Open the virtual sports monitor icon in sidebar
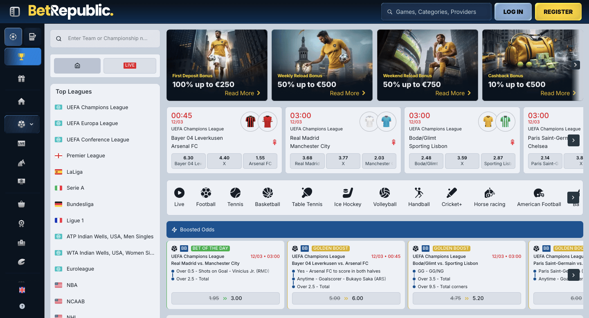 click(22, 181)
